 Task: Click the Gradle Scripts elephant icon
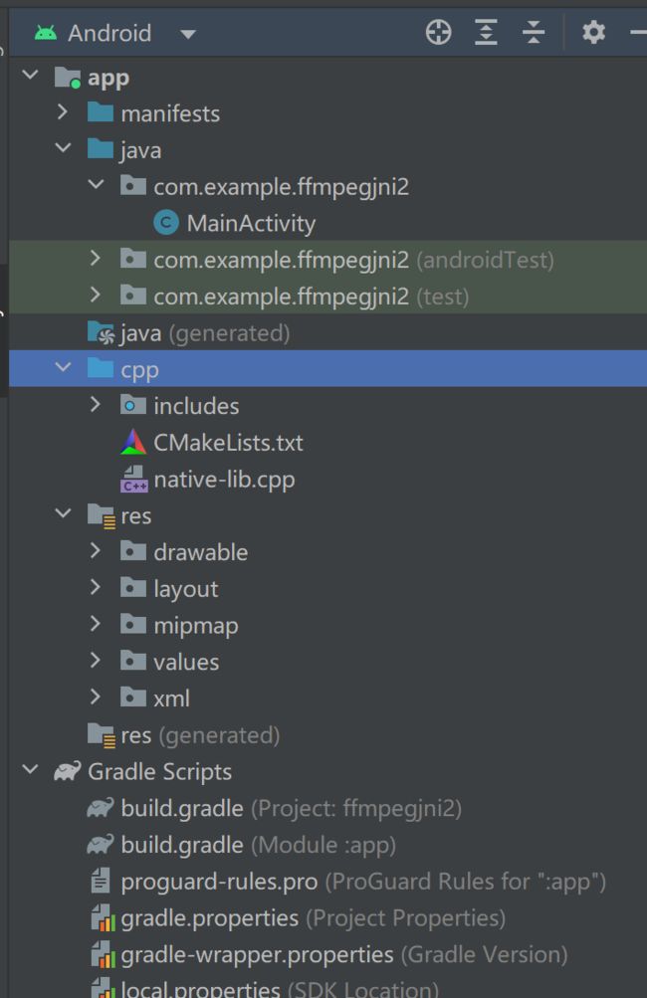pos(68,771)
